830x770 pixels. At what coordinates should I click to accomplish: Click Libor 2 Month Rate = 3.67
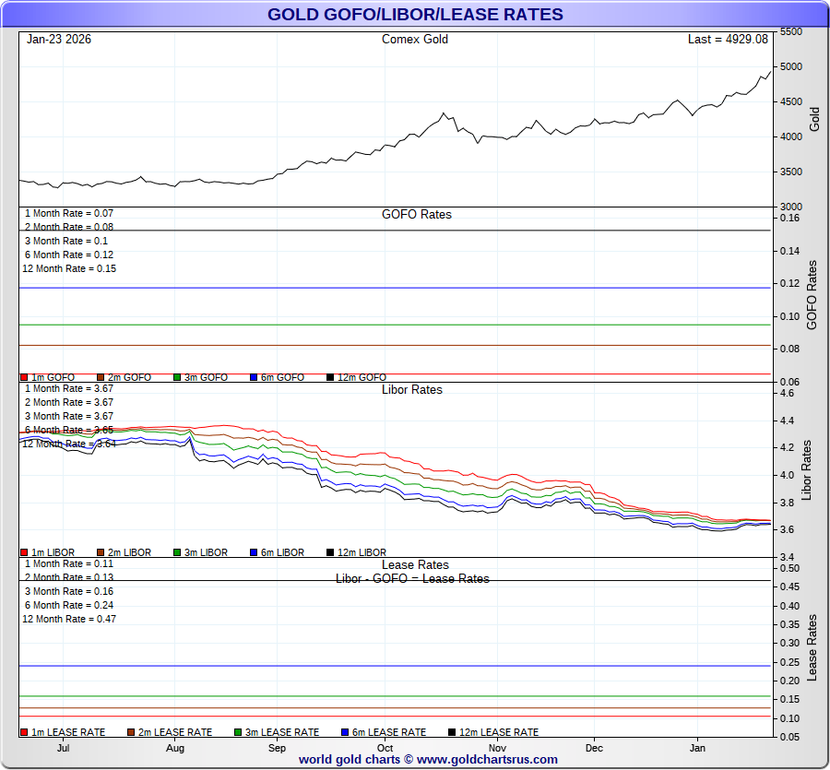tap(69, 402)
